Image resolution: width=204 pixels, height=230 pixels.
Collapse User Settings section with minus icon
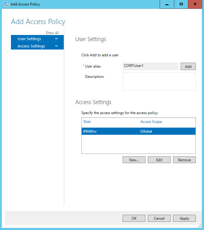tap(56, 39)
